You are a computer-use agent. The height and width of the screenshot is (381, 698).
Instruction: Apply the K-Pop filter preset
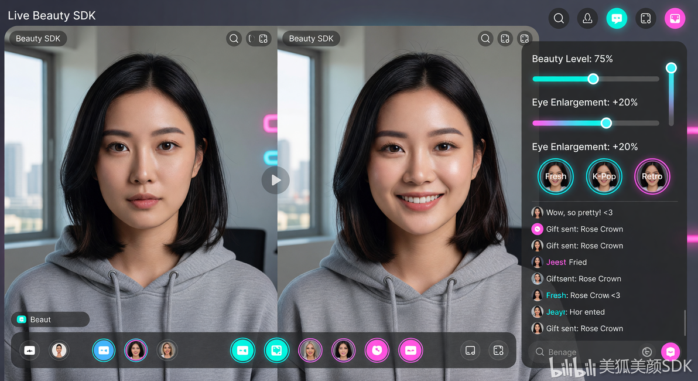[604, 176]
